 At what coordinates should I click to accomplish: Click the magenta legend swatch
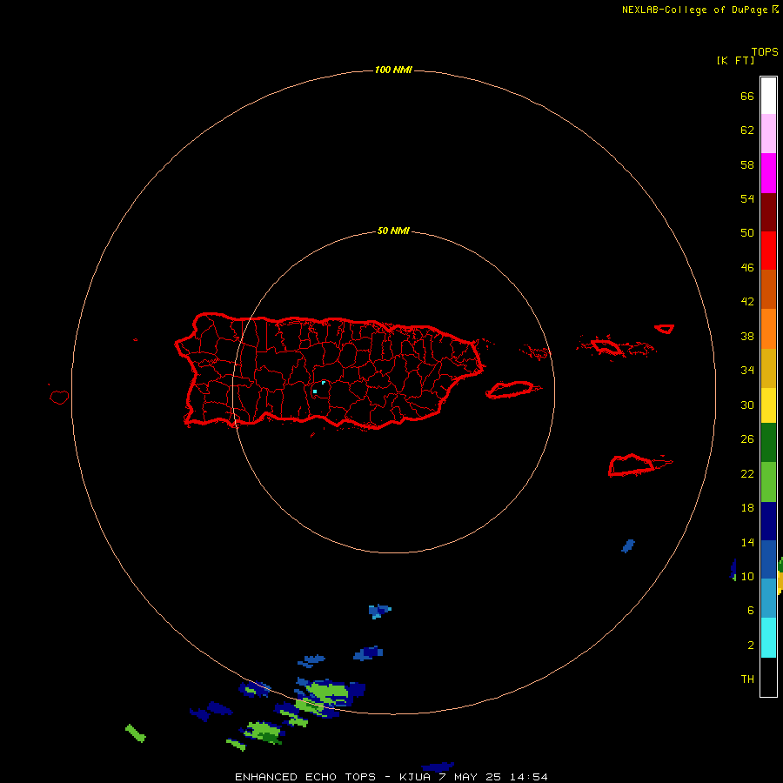(768, 173)
